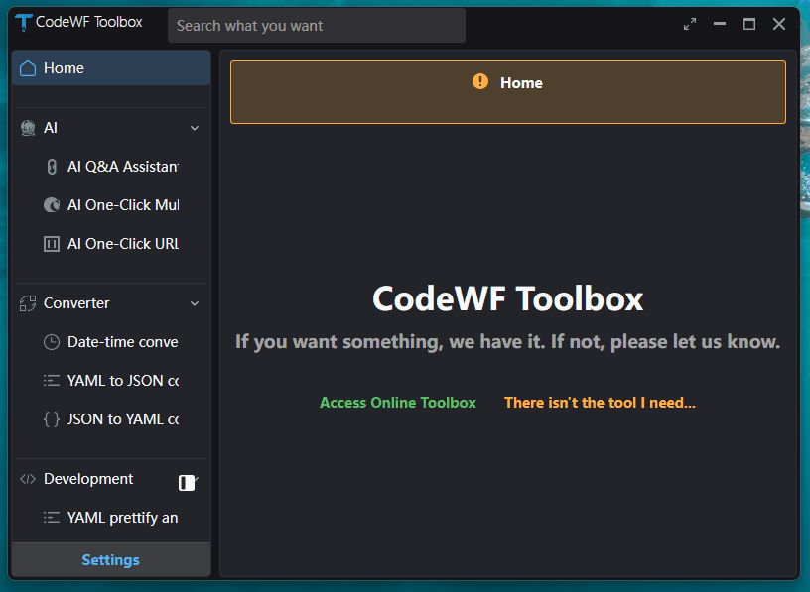Open AI One-Click Multi tool icon
The height and width of the screenshot is (592, 810).
(x=52, y=205)
